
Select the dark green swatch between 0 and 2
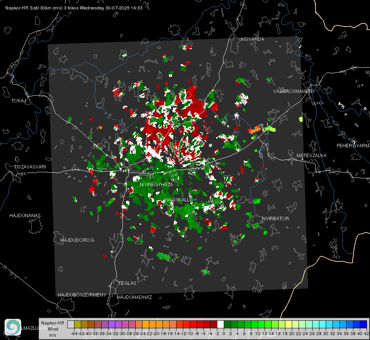tap(227, 324)
